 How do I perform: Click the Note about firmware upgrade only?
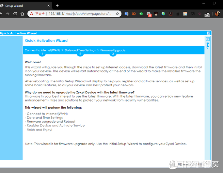tap(106, 144)
